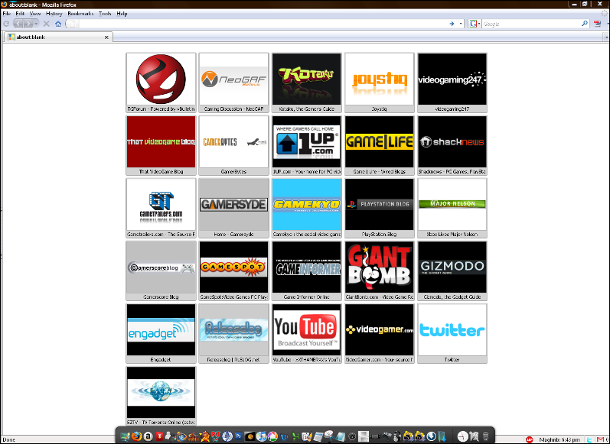Click the Reload page button
Viewport: 610px width, 444px height.
6,24
